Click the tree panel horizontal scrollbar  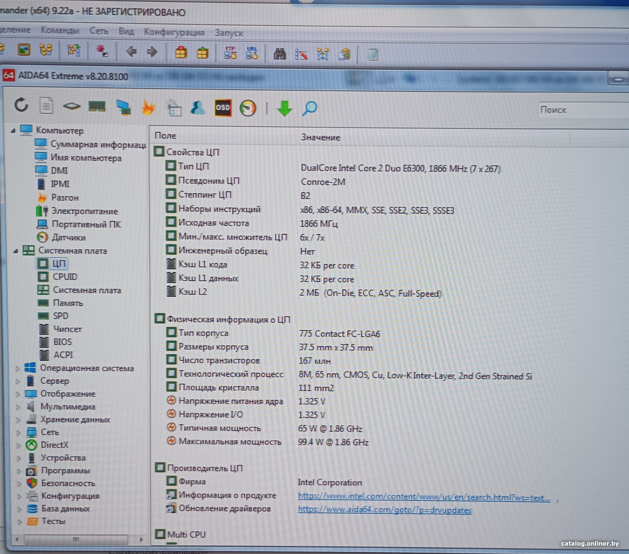[x=76, y=539]
